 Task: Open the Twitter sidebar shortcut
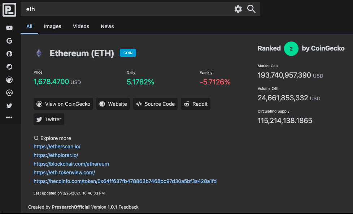coord(9,105)
